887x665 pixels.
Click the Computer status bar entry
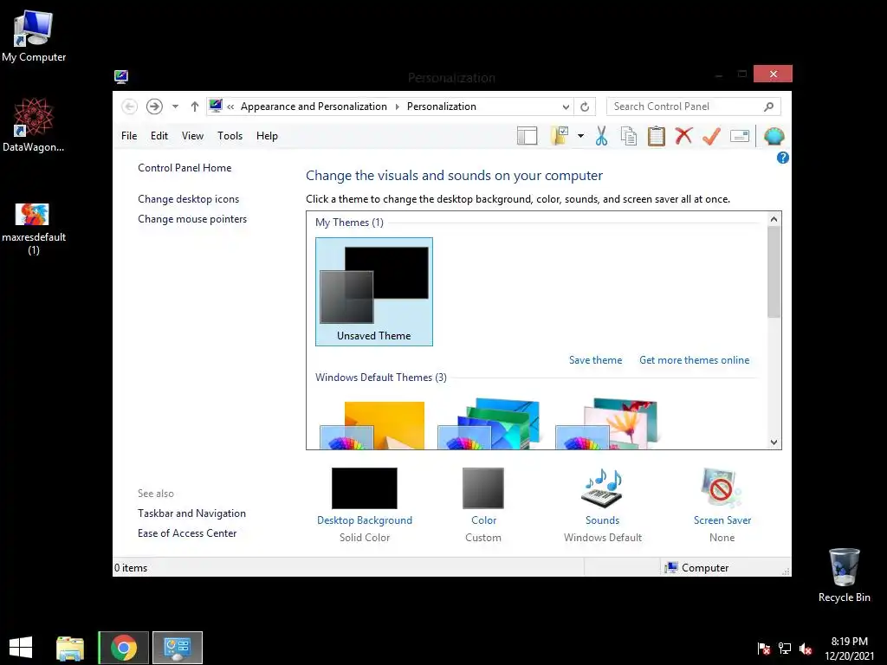(x=697, y=568)
